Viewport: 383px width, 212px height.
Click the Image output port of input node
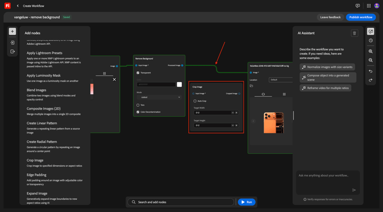(x=117, y=66)
